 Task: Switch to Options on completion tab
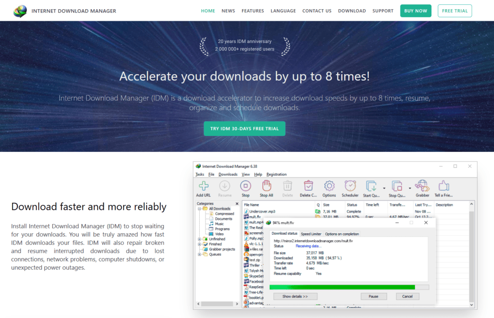click(342, 234)
